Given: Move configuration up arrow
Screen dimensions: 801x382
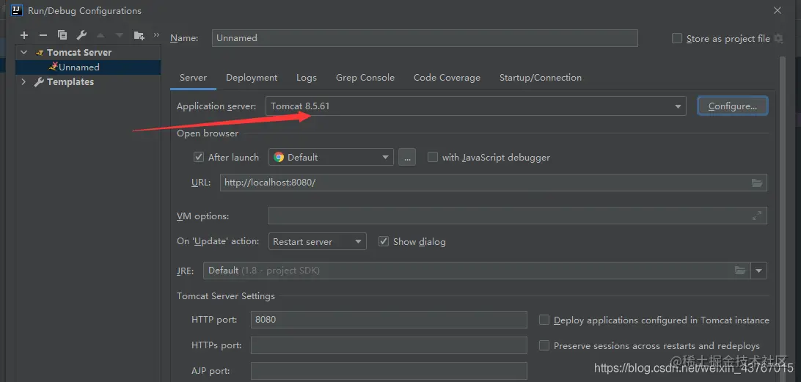Looking at the screenshot, I should click(100, 35).
